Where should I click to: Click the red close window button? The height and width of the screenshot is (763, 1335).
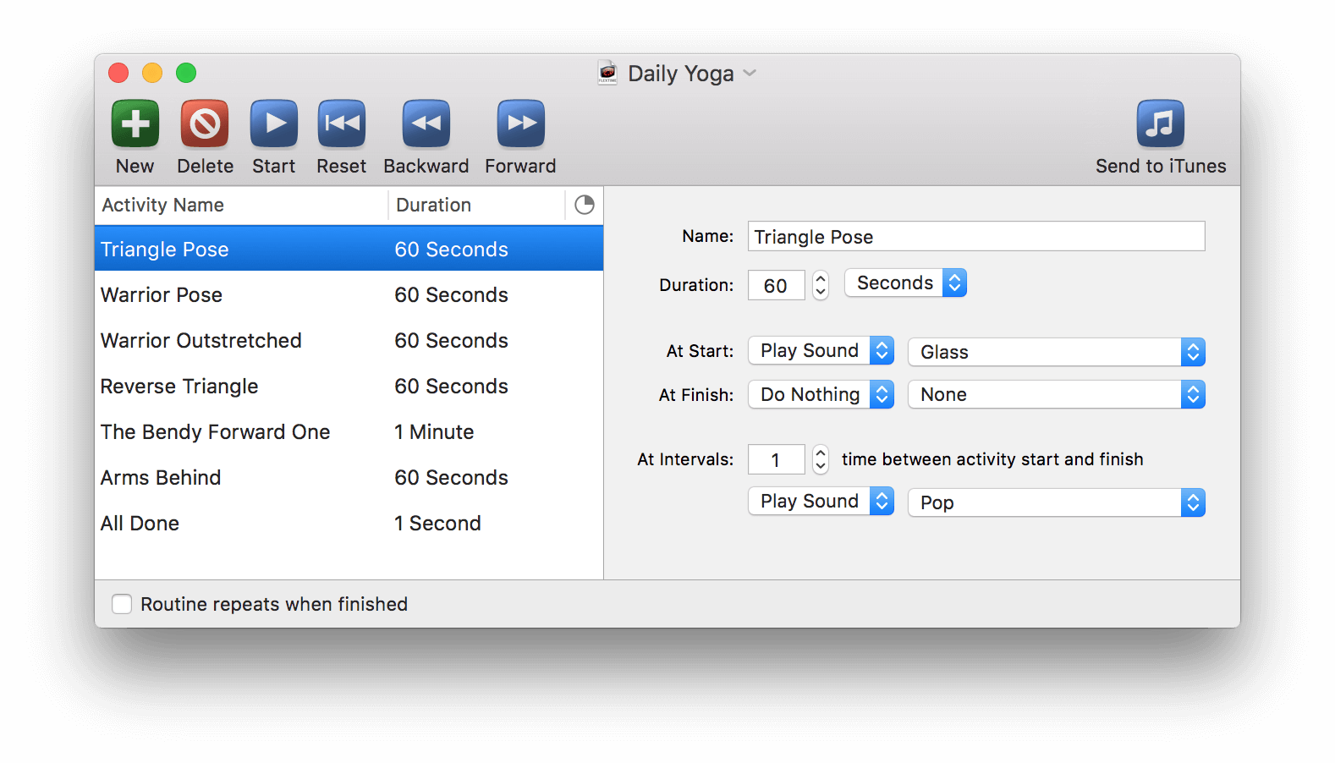pyautogui.click(x=118, y=74)
